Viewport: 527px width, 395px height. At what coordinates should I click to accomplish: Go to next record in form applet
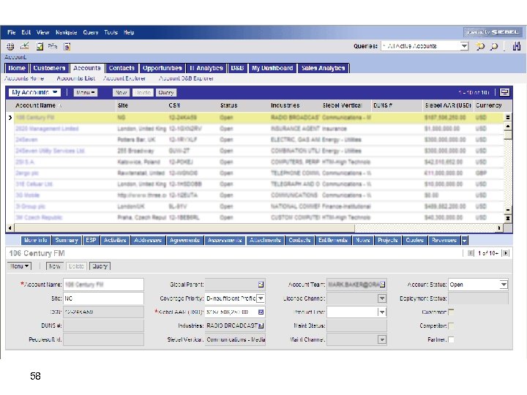(x=506, y=253)
